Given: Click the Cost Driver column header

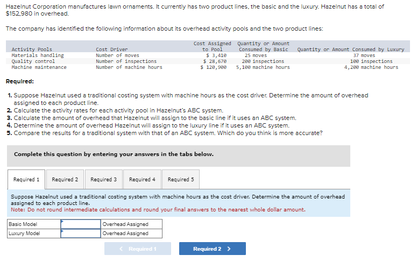Looking at the screenshot, I should point(112,49).
